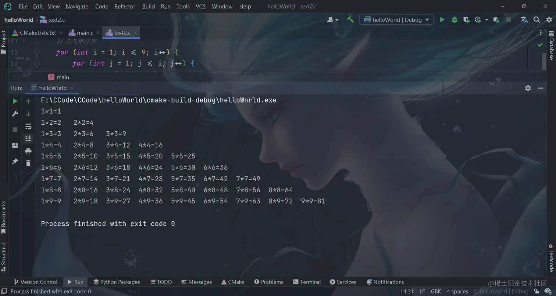The width and height of the screenshot is (556, 296).
Task: Toggle fold marker on line 13
Action: click(x=37, y=63)
